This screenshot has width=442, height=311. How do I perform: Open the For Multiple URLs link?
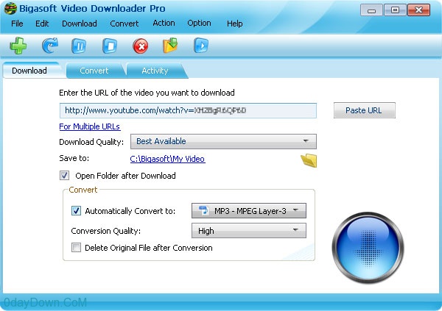point(90,126)
